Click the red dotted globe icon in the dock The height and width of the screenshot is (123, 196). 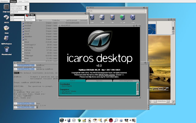coord(121,120)
